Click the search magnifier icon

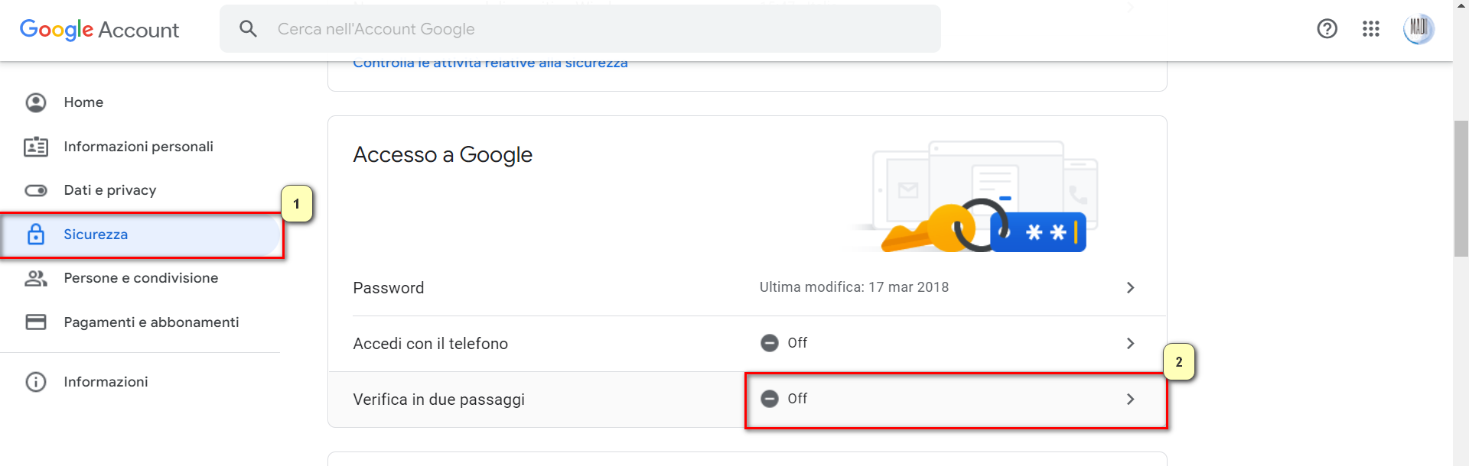tap(248, 29)
